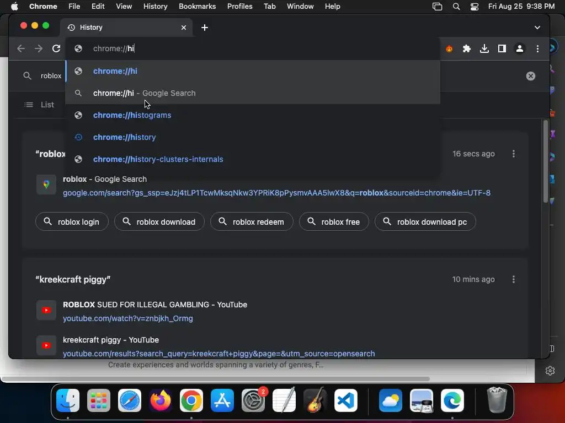Click Chrome icon in the dock
The height and width of the screenshot is (423, 565).
191,400
